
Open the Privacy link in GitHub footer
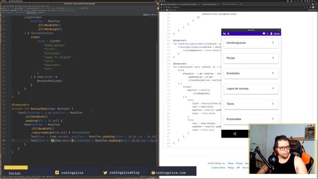coord(239,164)
